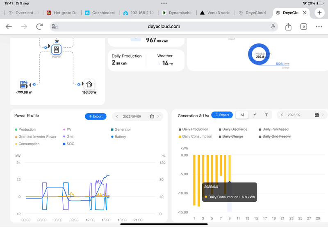The image size is (328, 227).
Task: Export the Power Profile data
Action: coord(96,116)
